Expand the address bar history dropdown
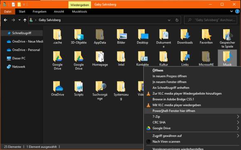The height and width of the screenshot is (150, 241). (169, 20)
